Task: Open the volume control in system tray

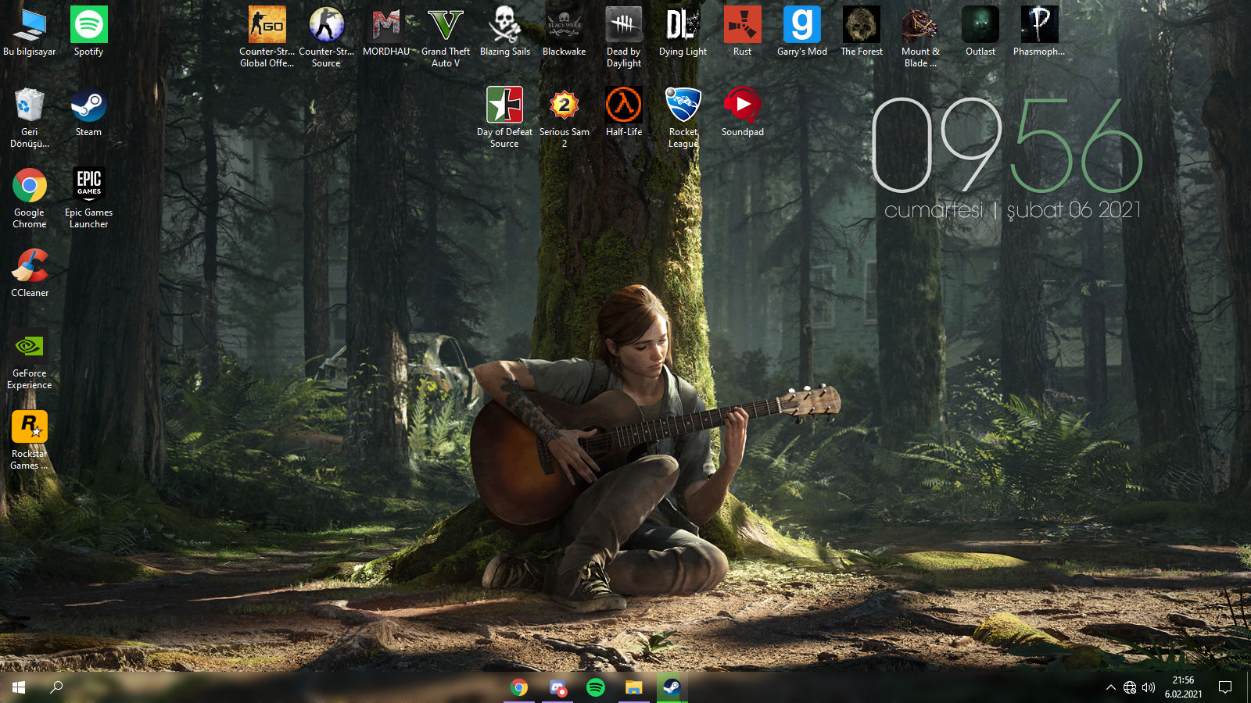Action: click(x=1149, y=687)
